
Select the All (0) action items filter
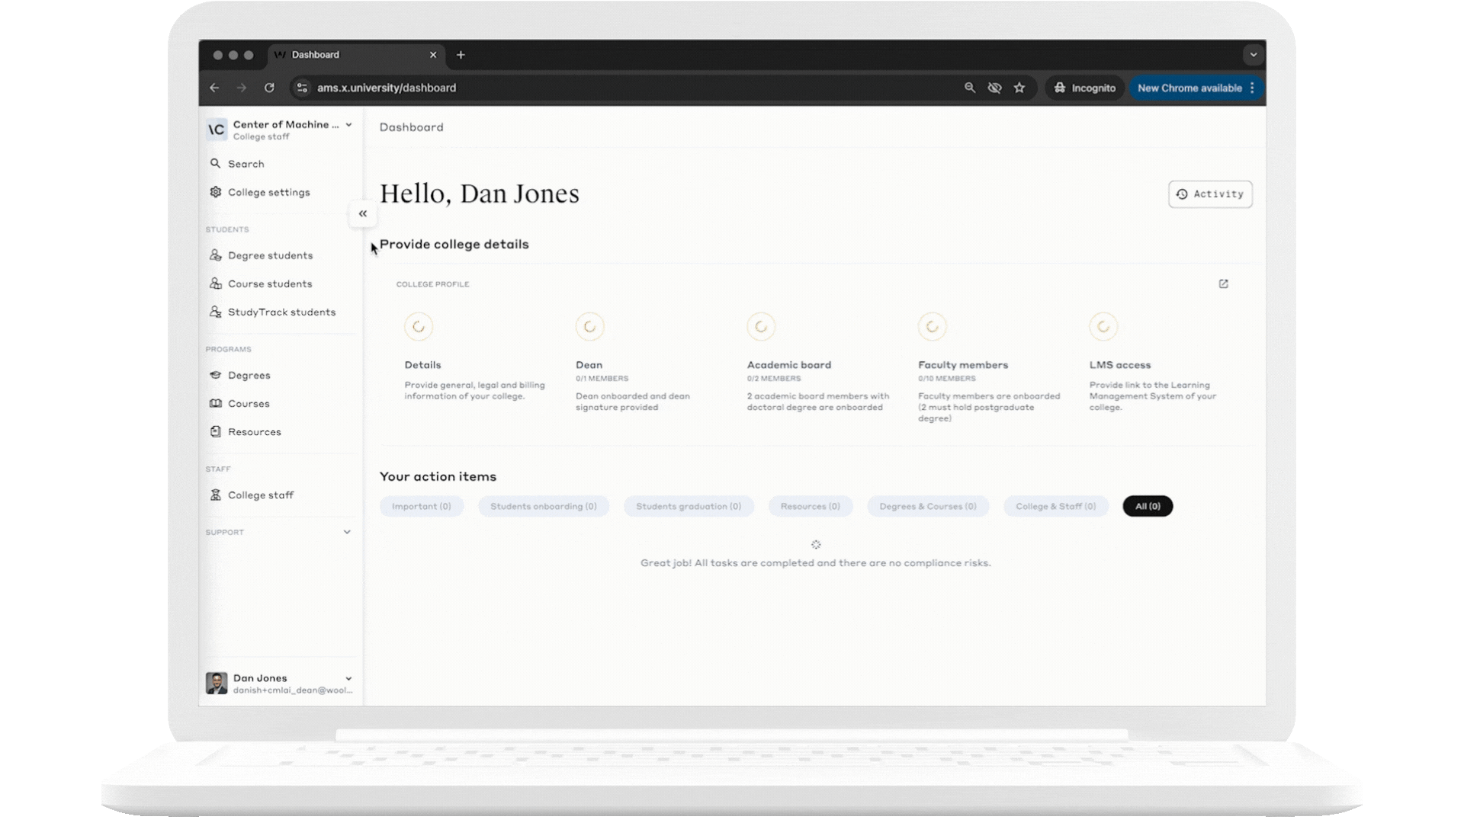pos(1148,506)
